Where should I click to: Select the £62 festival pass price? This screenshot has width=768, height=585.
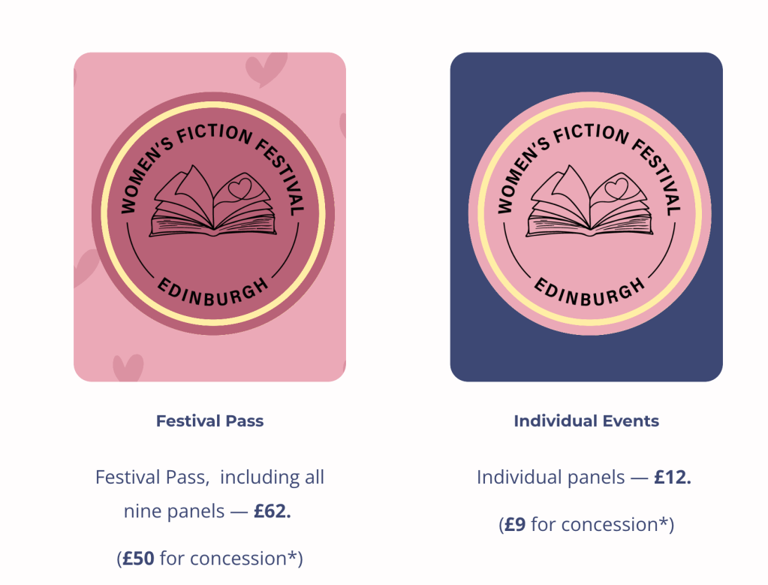click(x=272, y=511)
